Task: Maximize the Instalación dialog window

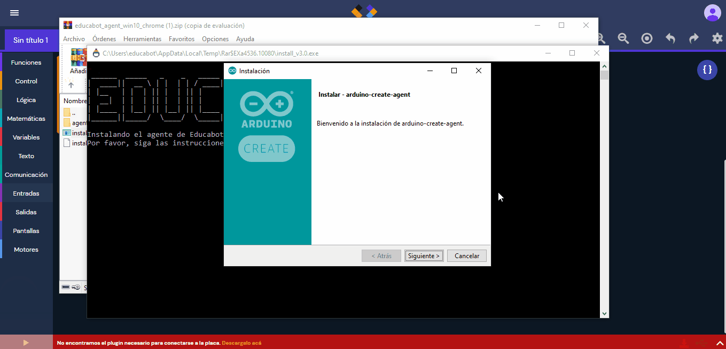Action: coord(454,71)
